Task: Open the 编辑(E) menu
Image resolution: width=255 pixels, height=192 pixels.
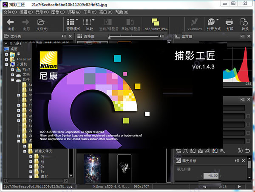Action: coord(26,12)
